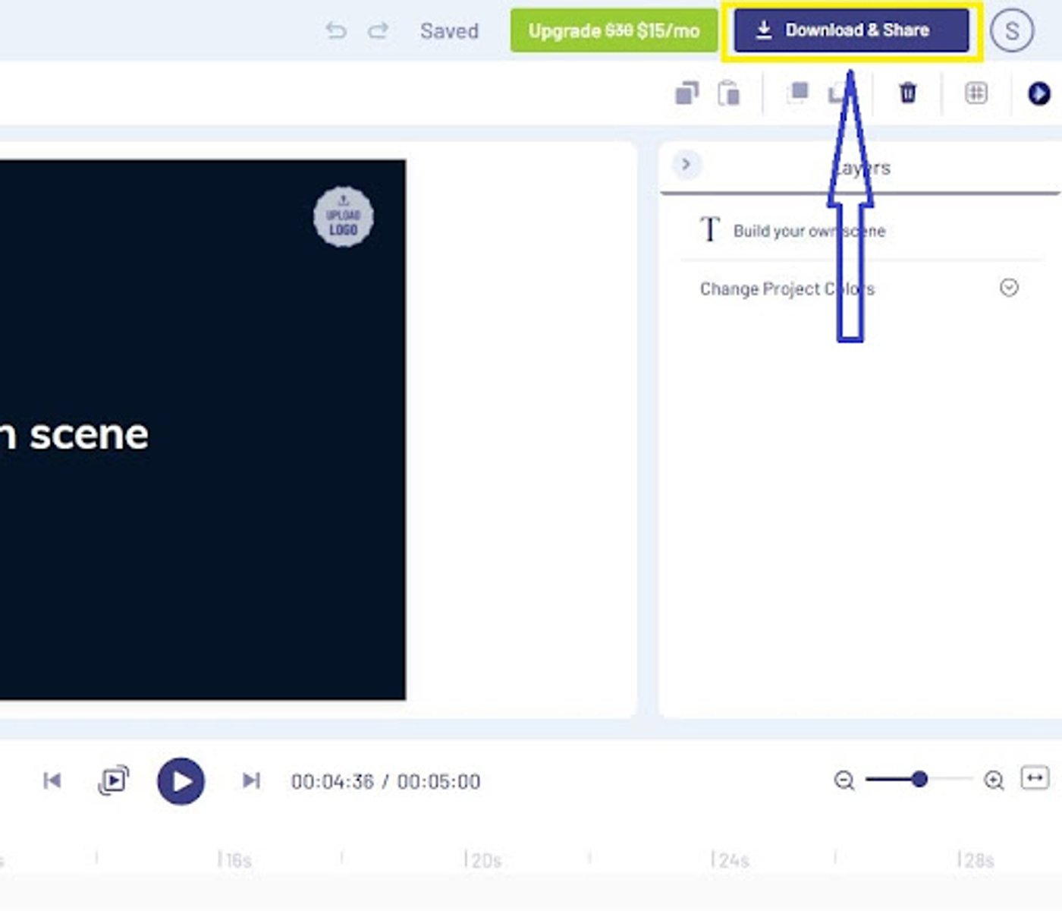
Task: Click Download & Share
Action: click(851, 30)
